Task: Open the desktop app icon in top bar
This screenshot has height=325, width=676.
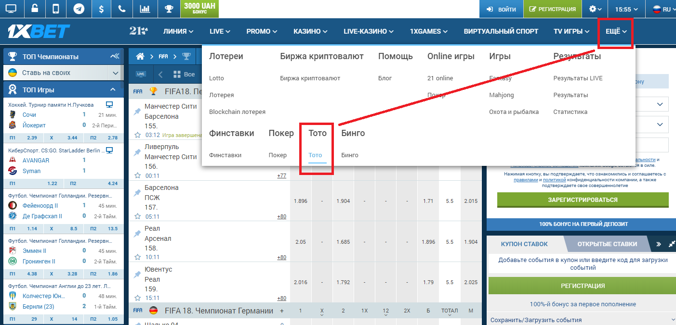Action: pyautogui.click(x=11, y=9)
